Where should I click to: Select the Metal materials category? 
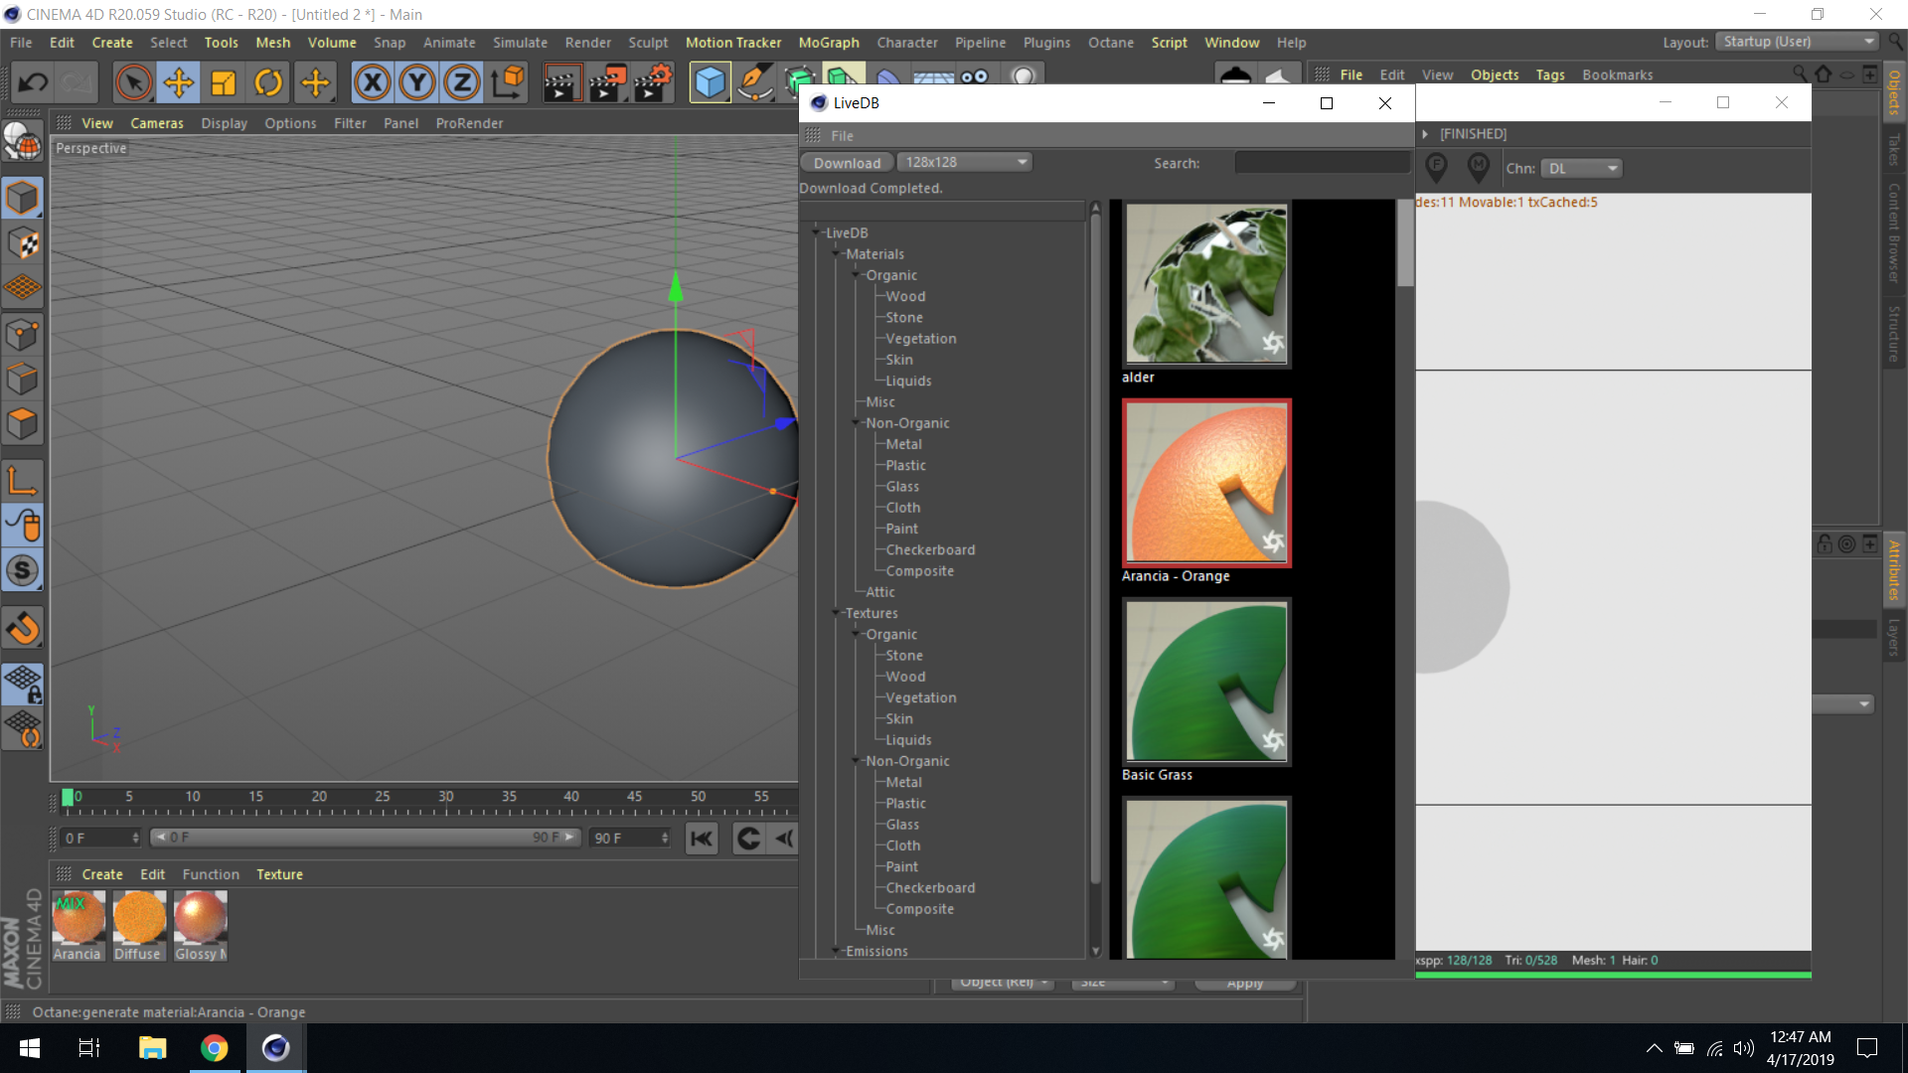pyautogui.click(x=903, y=444)
